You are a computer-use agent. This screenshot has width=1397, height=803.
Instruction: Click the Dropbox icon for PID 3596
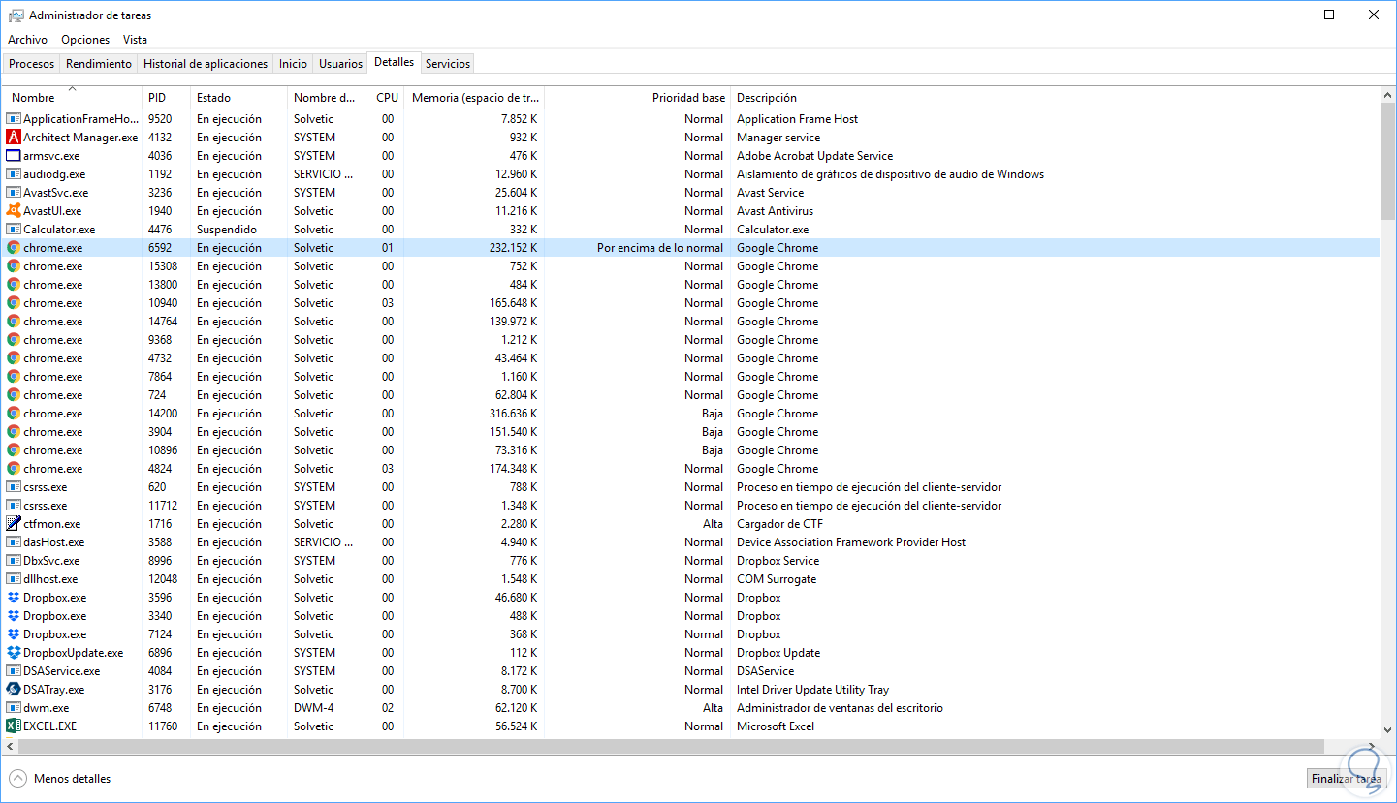(14, 598)
